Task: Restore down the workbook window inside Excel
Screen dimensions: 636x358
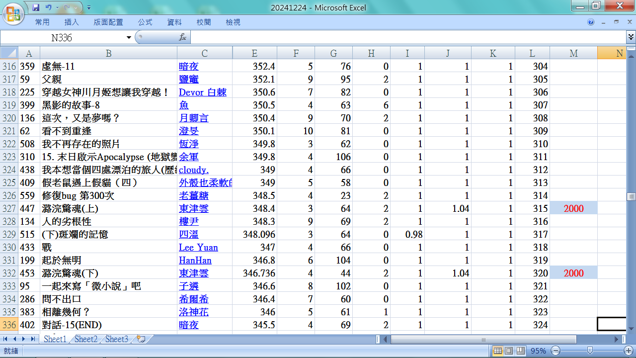Action: click(617, 22)
